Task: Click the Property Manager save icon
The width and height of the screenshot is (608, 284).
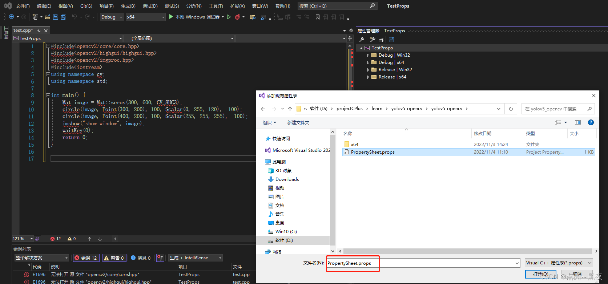Action: (x=391, y=40)
